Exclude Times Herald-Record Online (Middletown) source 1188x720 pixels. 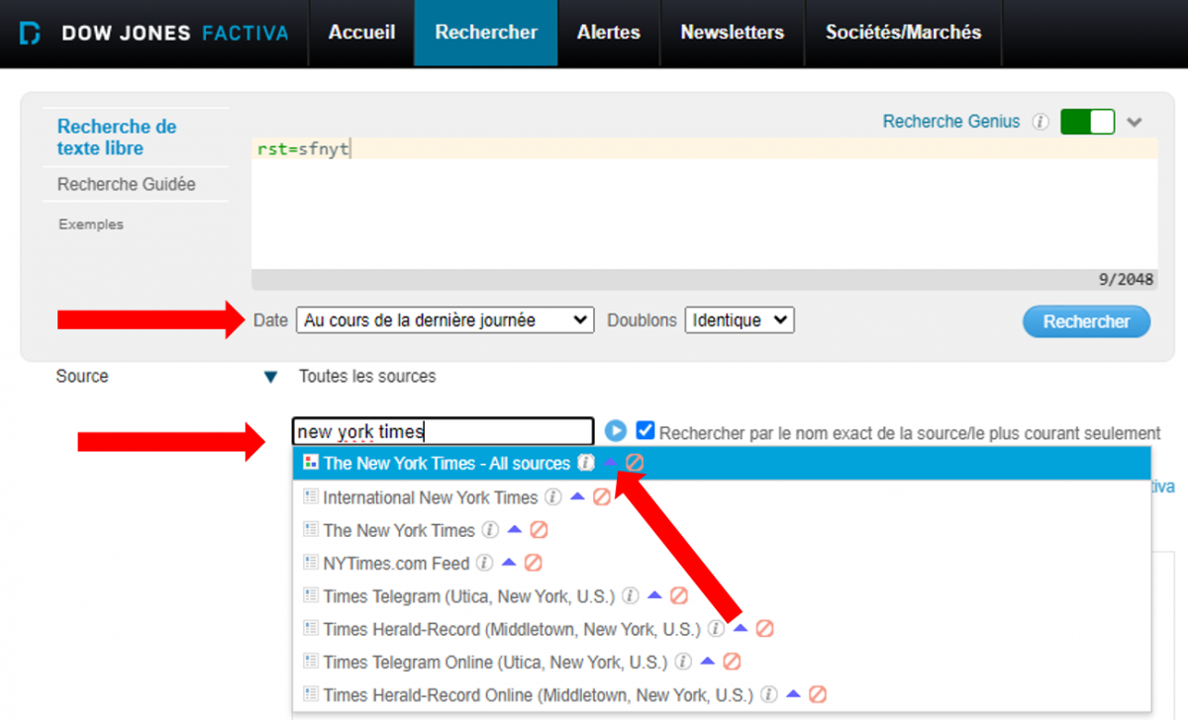818,694
